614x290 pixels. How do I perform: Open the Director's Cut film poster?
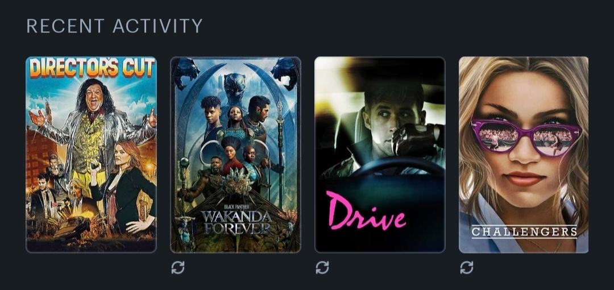[91, 155]
